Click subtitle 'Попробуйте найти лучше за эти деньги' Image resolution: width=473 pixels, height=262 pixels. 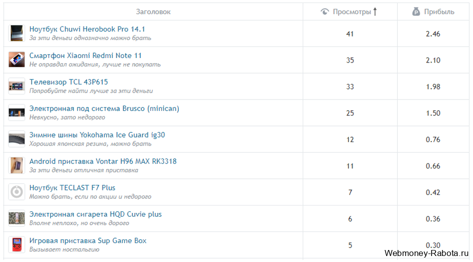91,91
